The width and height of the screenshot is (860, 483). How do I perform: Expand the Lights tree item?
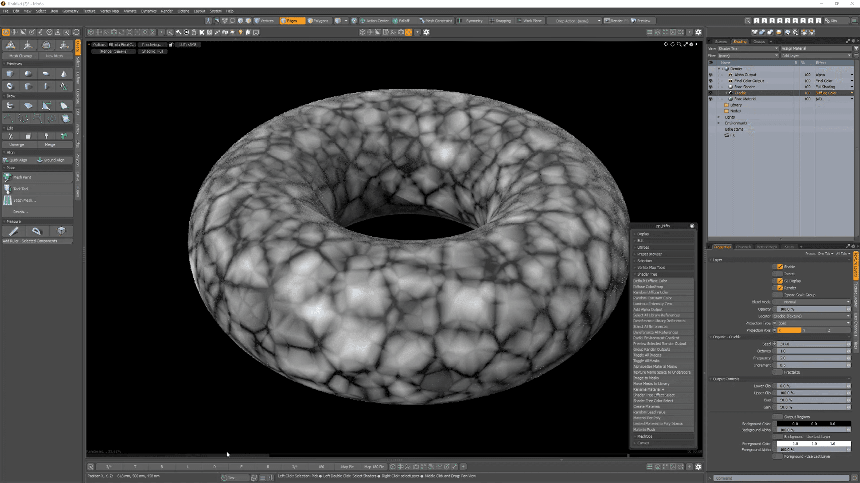tap(719, 117)
